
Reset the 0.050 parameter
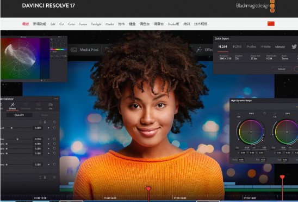54,139
